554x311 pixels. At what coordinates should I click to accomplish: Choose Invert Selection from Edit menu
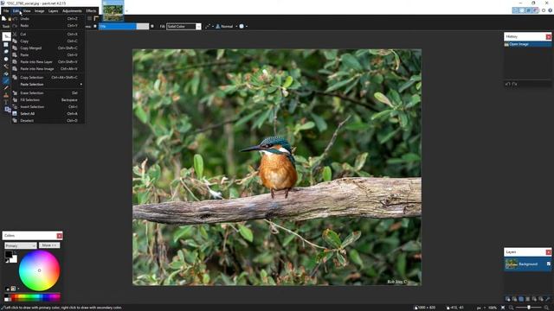(48, 107)
